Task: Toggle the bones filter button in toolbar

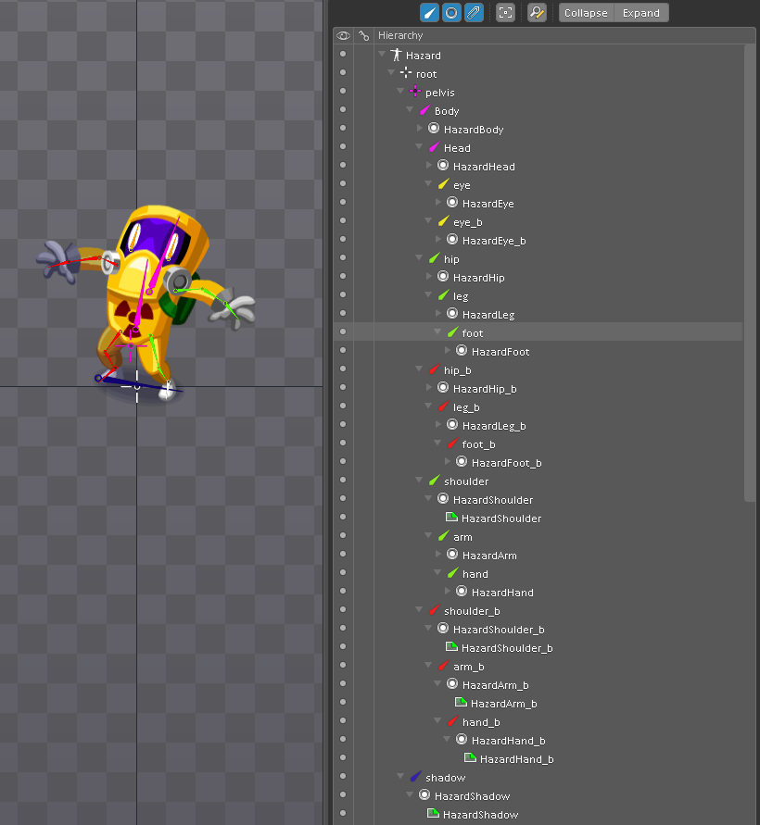Action: coord(429,13)
